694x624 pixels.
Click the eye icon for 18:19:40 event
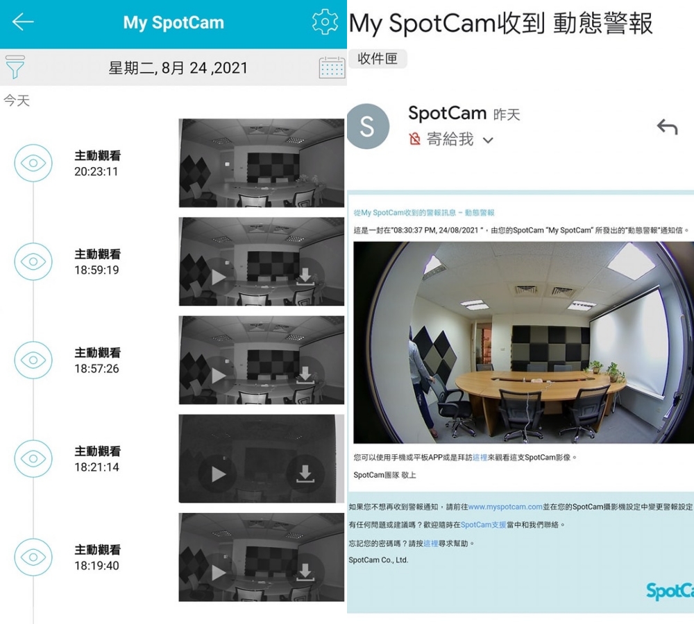coord(33,557)
